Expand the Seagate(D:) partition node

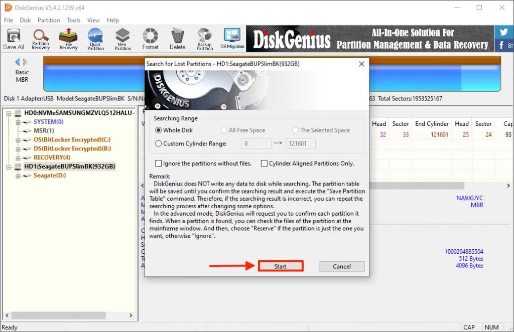pos(18,176)
